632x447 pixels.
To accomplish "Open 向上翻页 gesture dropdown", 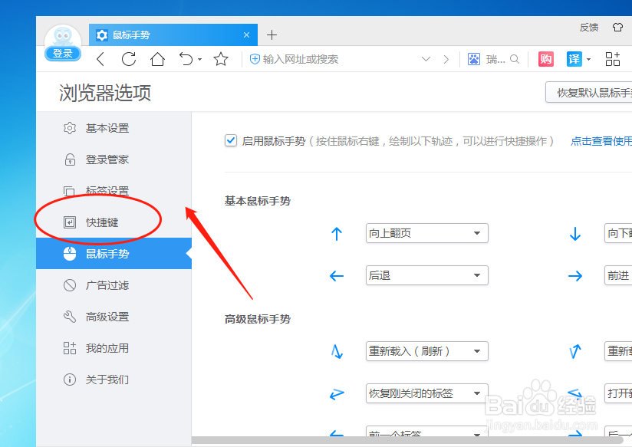I will pos(427,233).
